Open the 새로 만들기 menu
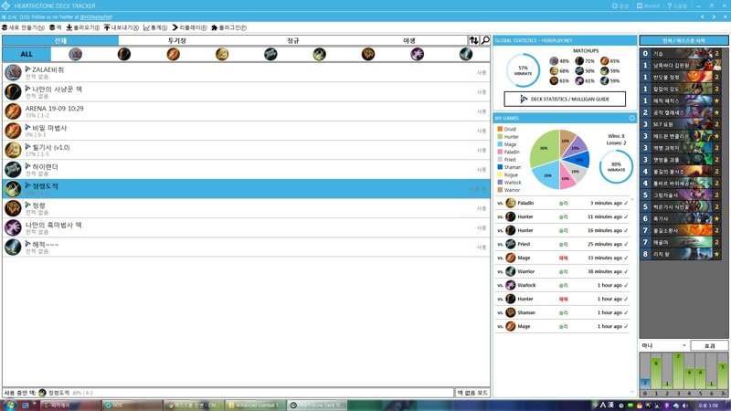Image resolution: width=731 pixels, height=411 pixels. pos(24,27)
